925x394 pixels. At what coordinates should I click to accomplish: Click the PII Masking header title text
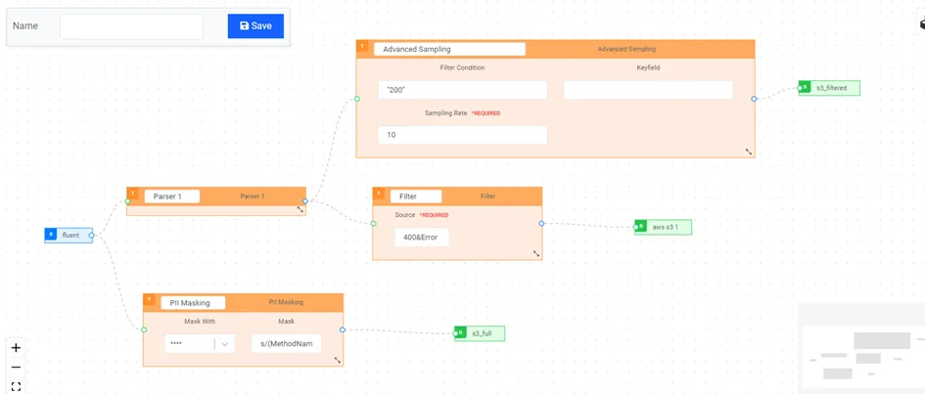(286, 302)
